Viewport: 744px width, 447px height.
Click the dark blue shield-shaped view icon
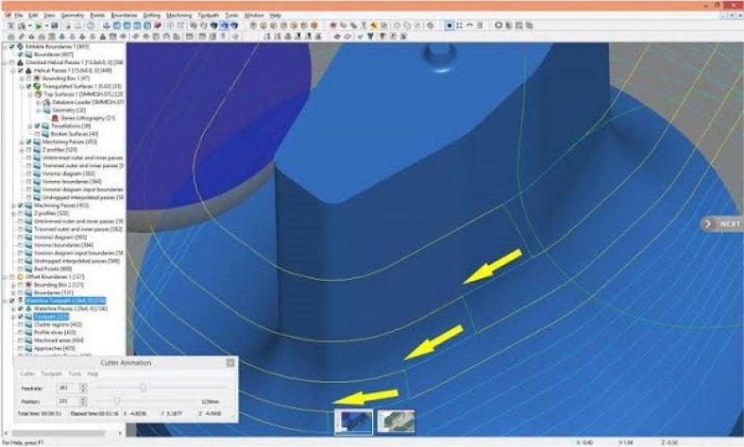214,25
